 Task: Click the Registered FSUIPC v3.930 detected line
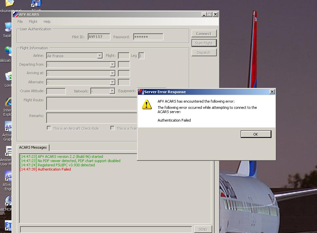[x=57, y=165]
